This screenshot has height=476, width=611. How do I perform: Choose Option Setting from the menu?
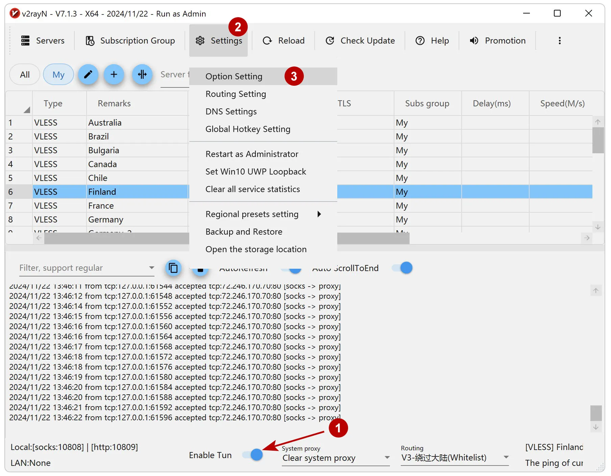263,76
